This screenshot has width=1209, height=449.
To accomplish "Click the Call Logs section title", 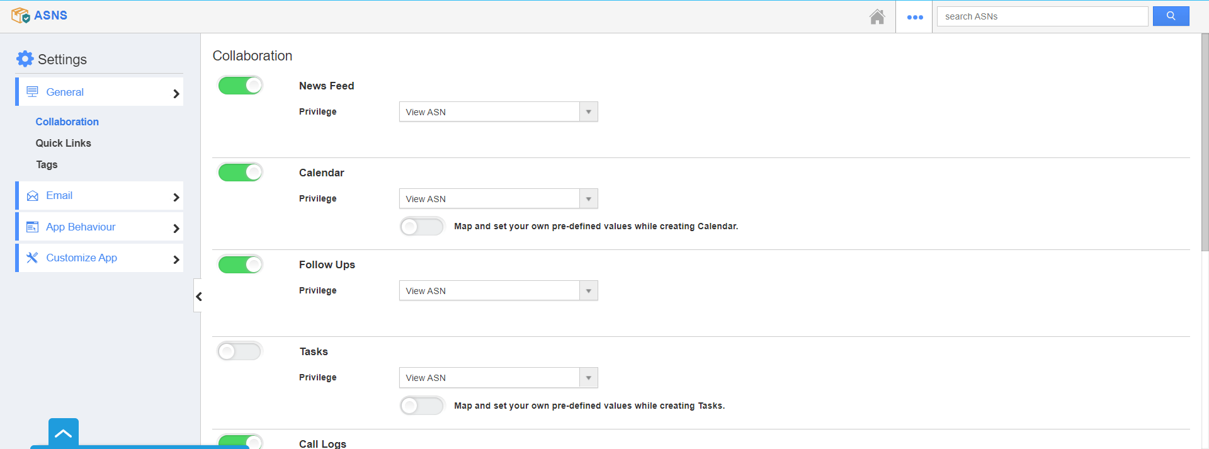I will (322, 444).
